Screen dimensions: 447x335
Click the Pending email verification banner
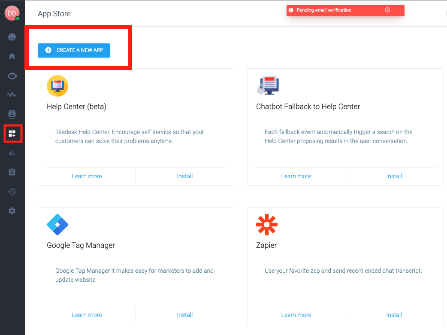[x=335, y=10]
